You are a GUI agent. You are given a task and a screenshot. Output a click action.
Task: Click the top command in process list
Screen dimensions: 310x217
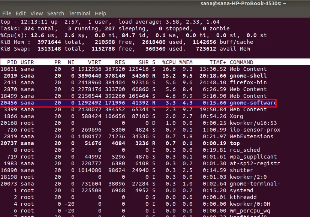click(x=235, y=143)
